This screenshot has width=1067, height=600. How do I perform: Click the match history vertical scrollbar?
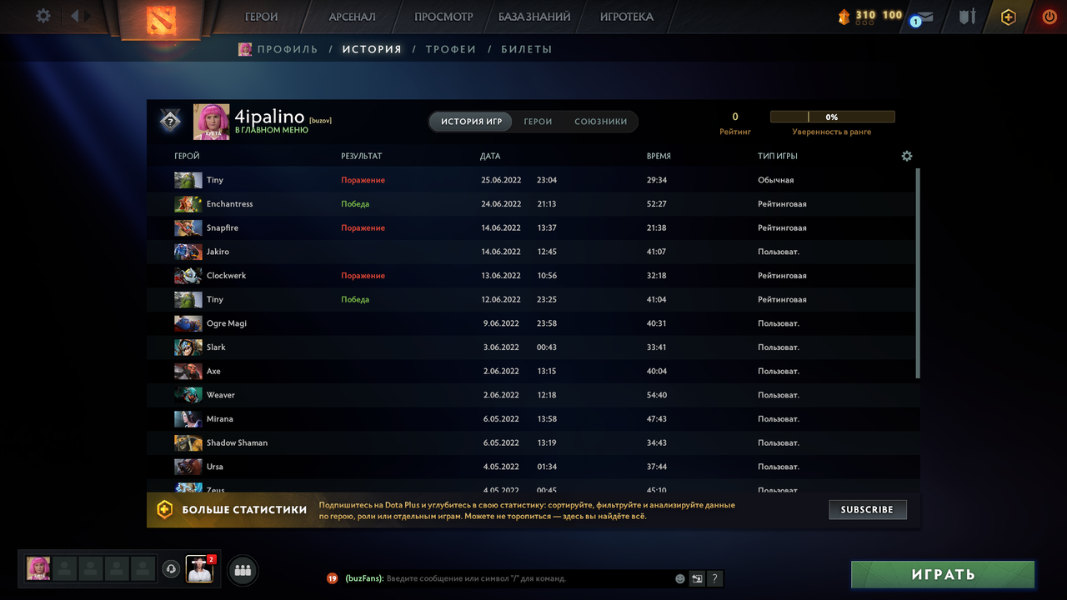coord(918,273)
